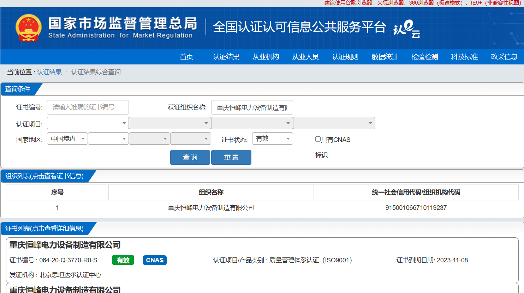
Task: Open 认证结果 navigation menu
Action: point(226,57)
